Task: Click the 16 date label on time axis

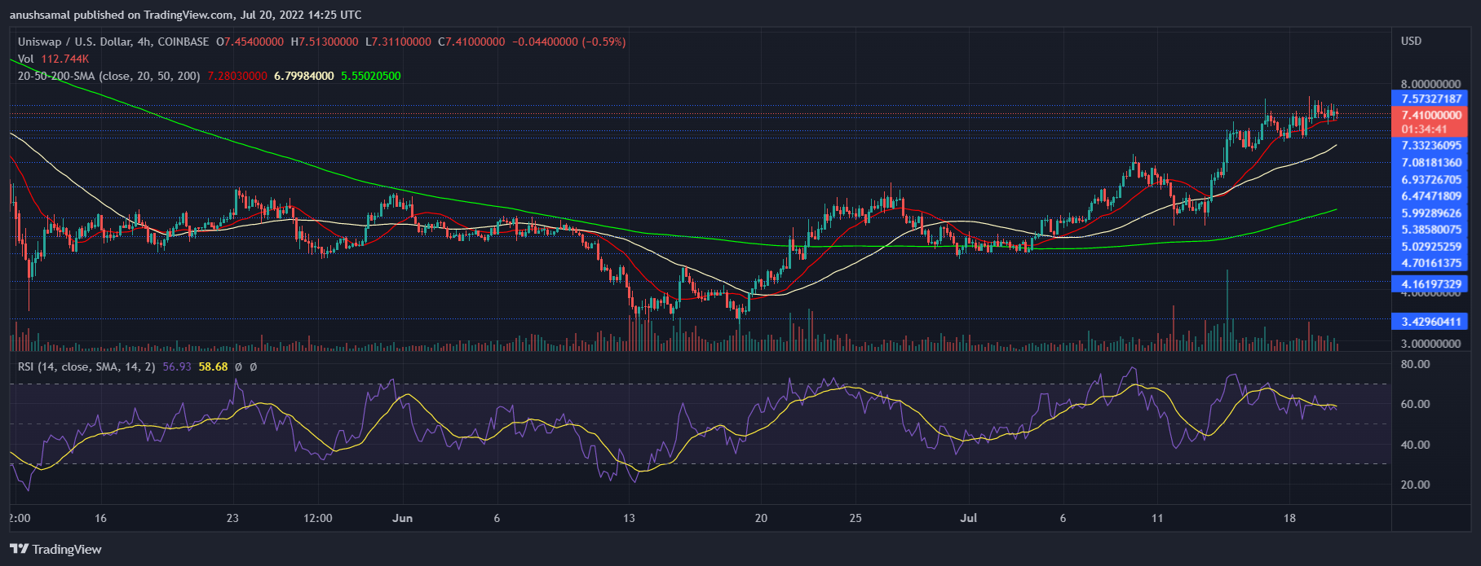Action: point(100,518)
